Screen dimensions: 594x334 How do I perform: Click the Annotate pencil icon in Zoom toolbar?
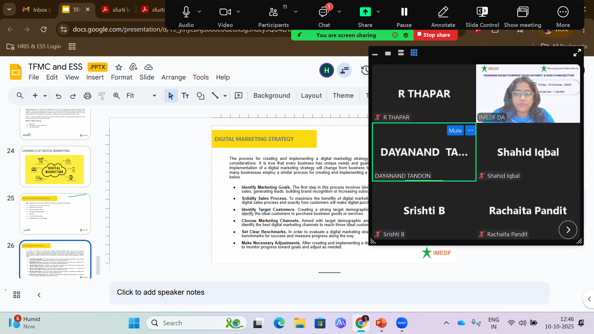[x=443, y=12]
